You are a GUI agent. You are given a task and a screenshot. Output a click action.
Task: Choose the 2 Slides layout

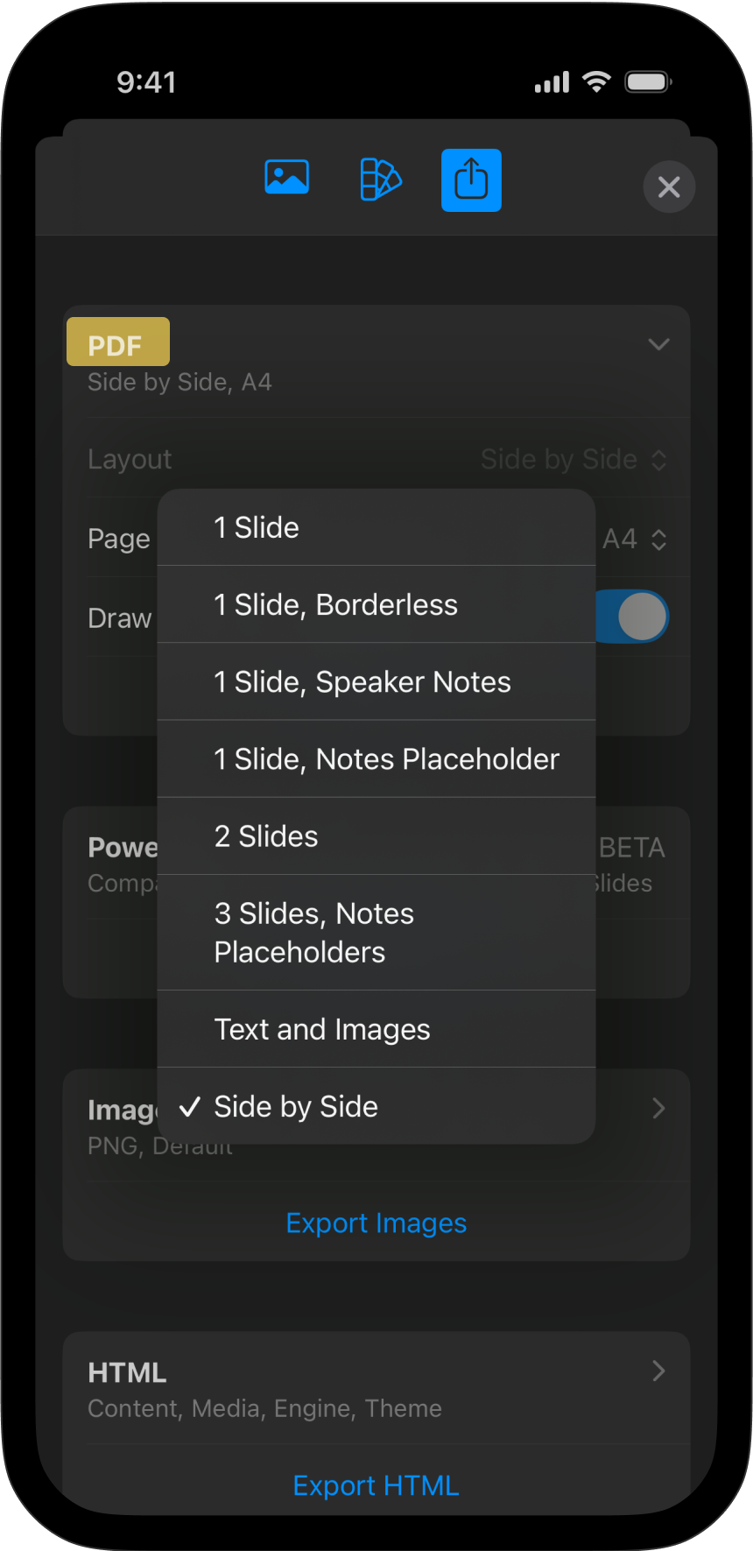click(376, 836)
